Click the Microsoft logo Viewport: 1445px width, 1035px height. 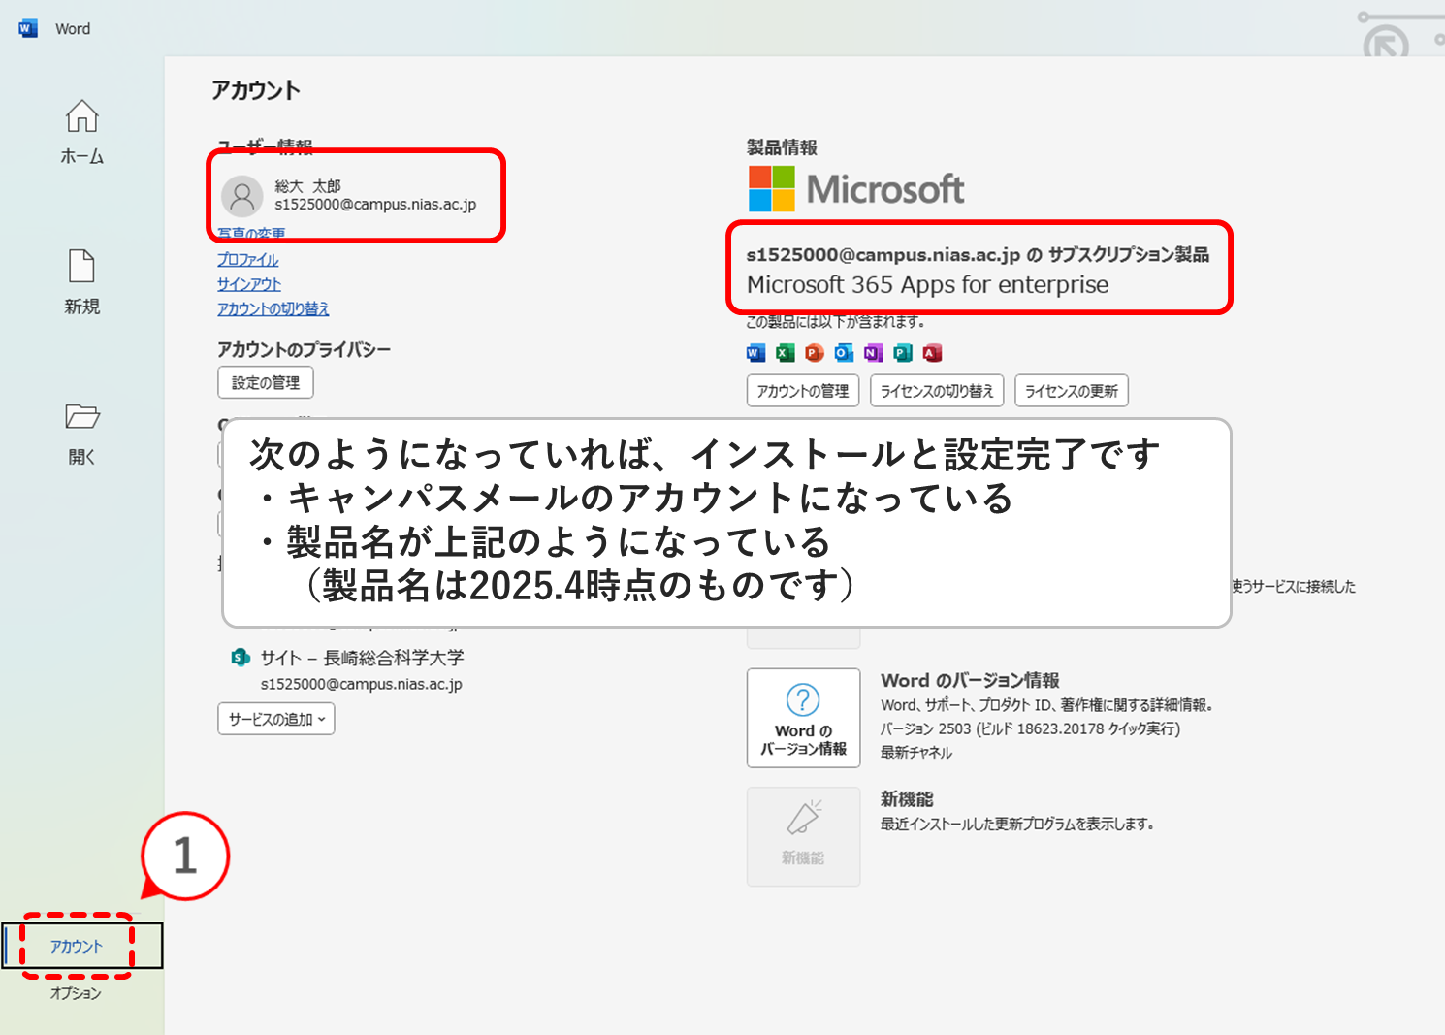856,188
